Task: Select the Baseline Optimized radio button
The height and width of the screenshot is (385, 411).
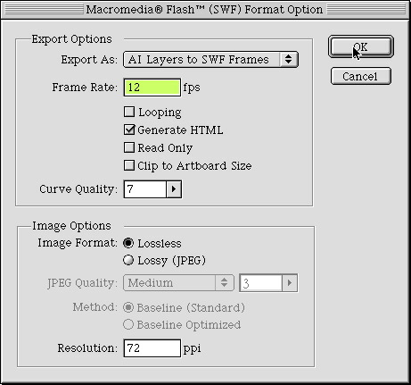Action: (128, 324)
